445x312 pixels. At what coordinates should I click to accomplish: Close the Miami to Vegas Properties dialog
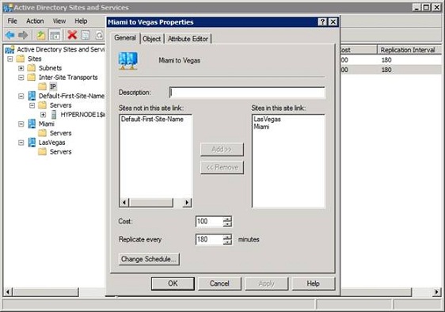[333, 22]
